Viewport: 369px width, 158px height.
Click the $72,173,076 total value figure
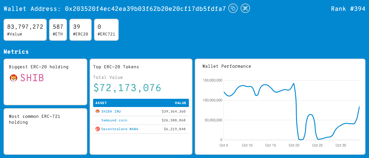127,88
